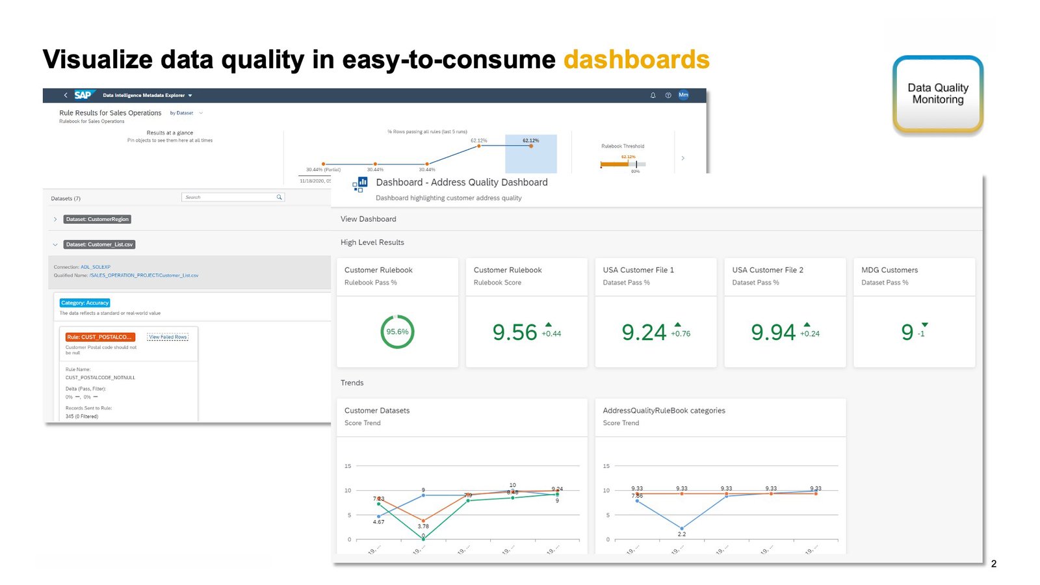This screenshot has height=585, width=1040.
Task: Click the 9.24 Dataset Pass value
Action: pos(644,333)
